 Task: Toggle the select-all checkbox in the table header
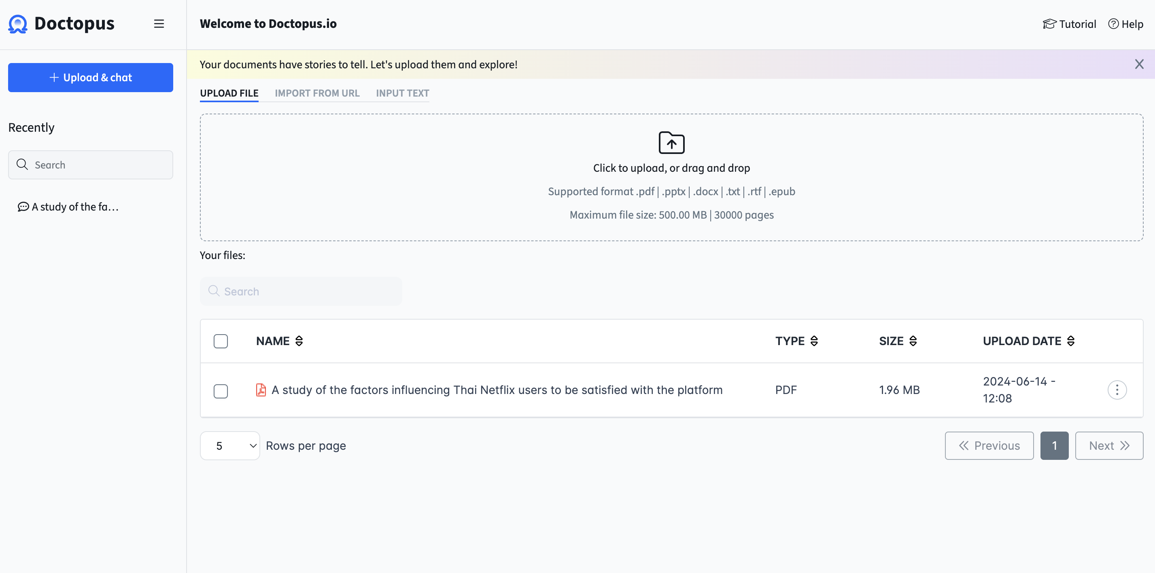221,341
